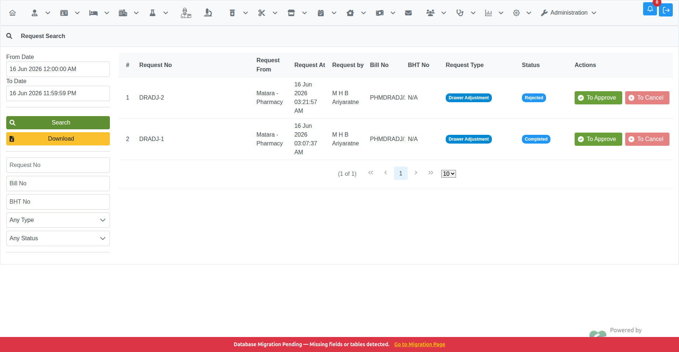Change rows-per-page selector showing 10

point(449,174)
